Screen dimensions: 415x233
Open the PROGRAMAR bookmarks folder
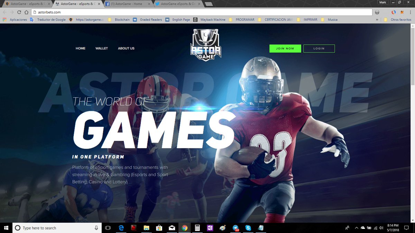(x=241, y=20)
